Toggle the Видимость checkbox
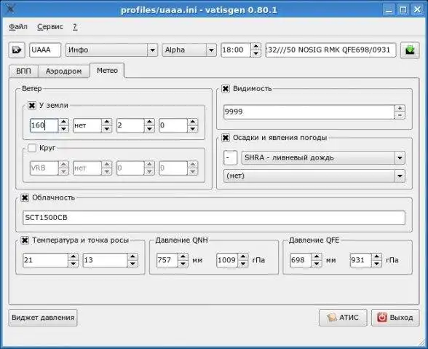Screen dimensions: 428x349 [226, 89]
